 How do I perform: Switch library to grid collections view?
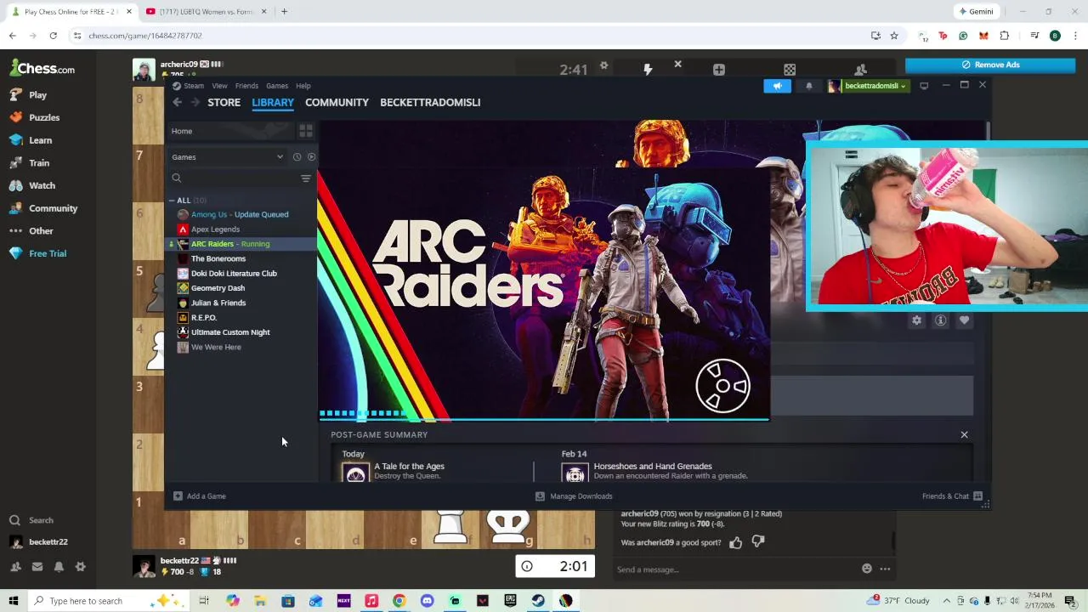[x=305, y=131]
